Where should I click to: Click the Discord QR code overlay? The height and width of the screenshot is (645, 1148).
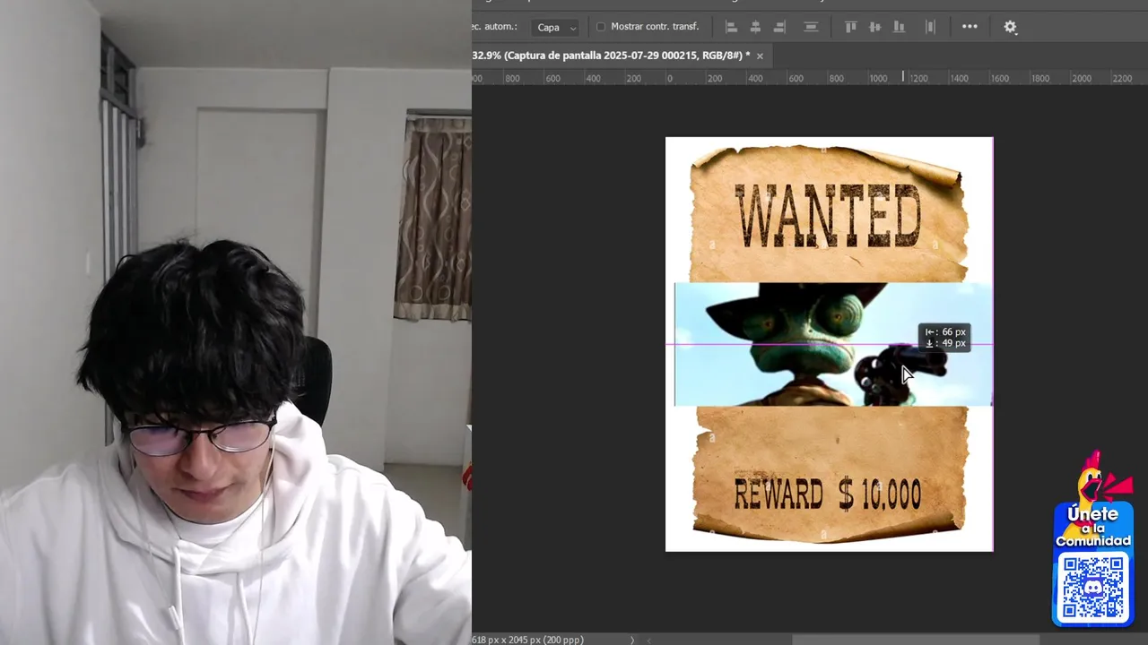[1093, 588]
